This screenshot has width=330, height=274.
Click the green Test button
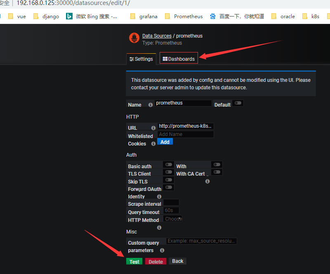coord(134,262)
